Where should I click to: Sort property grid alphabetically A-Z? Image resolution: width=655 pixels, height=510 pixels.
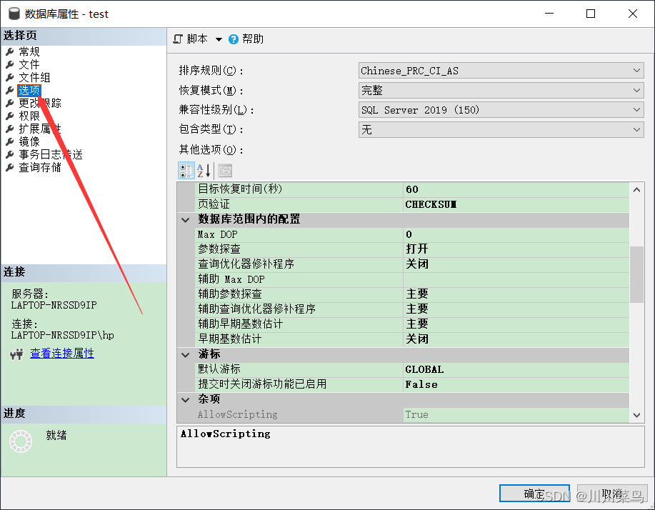pos(204,171)
